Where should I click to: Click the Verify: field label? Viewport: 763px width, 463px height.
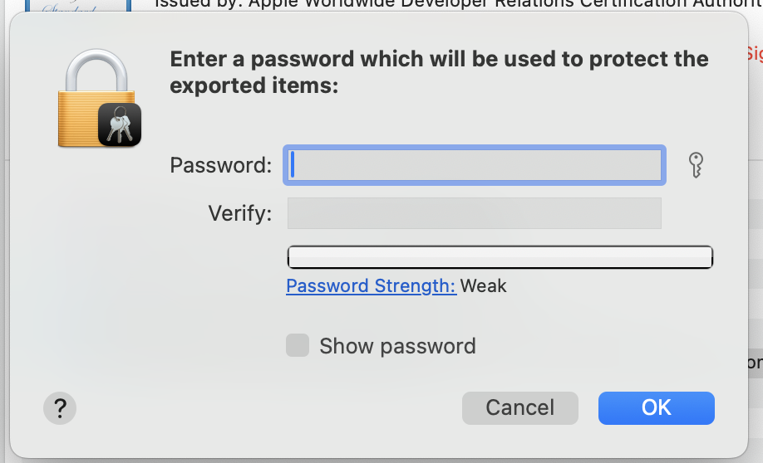(x=240, y=213)
